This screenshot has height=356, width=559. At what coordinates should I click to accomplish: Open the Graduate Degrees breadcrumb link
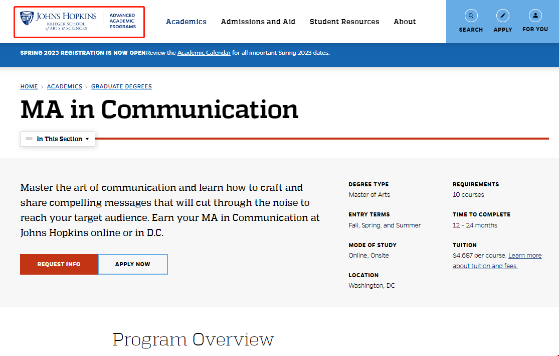click(x=121, y=86)
